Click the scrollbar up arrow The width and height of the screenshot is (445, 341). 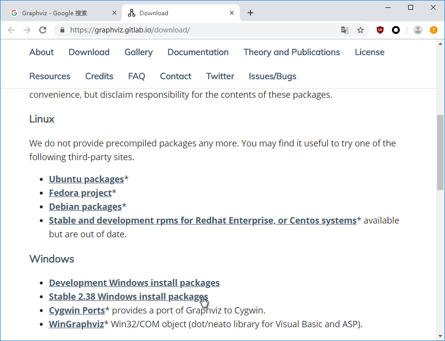point(440,44)
